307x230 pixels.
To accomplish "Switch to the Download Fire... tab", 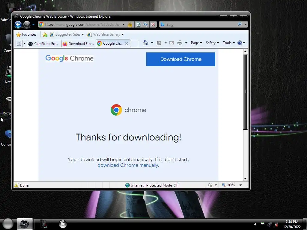I will [x=79, y=44].
